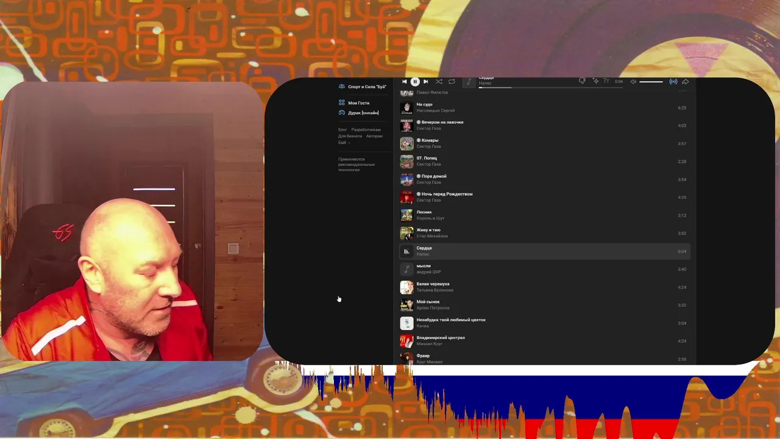
Task: Open the Для бизнеса footer link
Action: click(x=350, y=136)
